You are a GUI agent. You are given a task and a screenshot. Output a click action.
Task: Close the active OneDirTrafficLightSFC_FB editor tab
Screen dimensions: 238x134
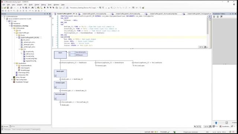tap(76, 14)
